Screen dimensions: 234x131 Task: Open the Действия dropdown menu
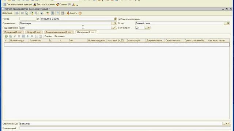coord(8,13)
